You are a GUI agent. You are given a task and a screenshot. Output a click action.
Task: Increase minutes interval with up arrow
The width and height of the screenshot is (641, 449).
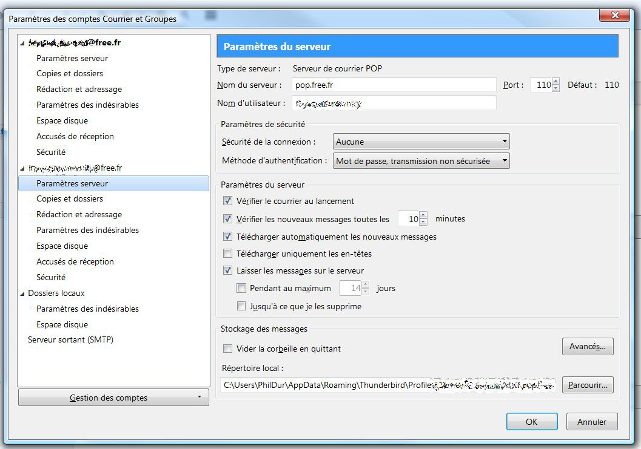(423, 215)
